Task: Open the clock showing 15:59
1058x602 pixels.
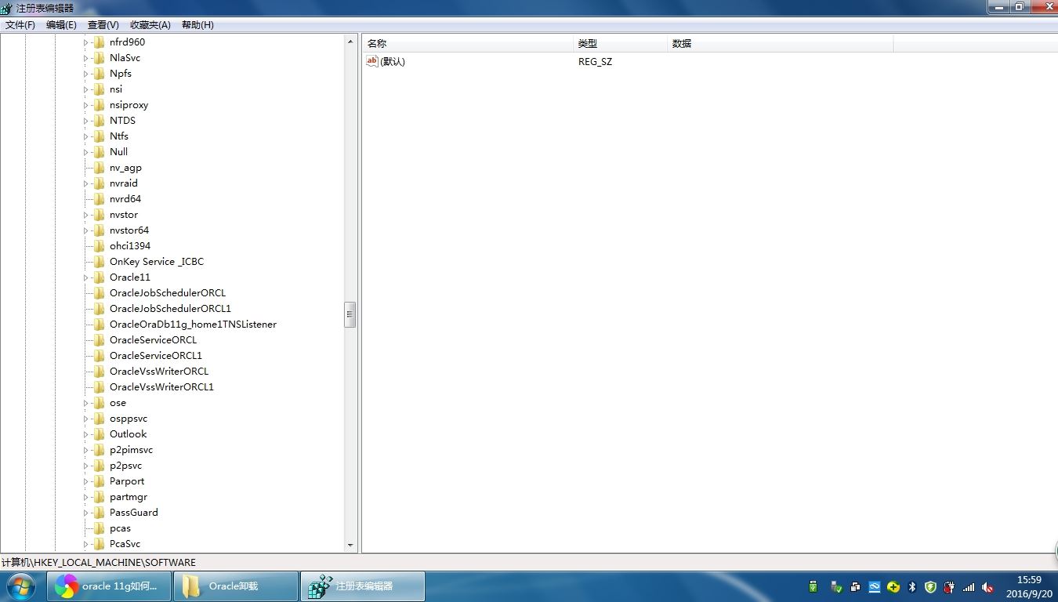Action: coord(1029,587)
